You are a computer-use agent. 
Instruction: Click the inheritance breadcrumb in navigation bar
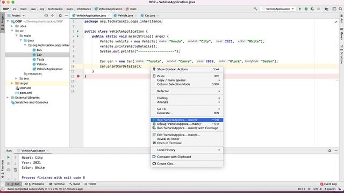pos(84,9)
